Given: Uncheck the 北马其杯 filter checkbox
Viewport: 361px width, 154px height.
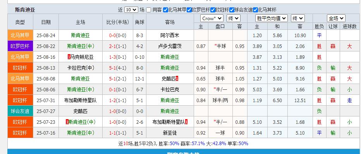Looking at the screenshot, I should pos(255,10).
